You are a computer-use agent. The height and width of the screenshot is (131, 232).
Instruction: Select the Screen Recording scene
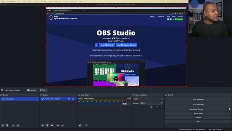[x=20, y=99]
